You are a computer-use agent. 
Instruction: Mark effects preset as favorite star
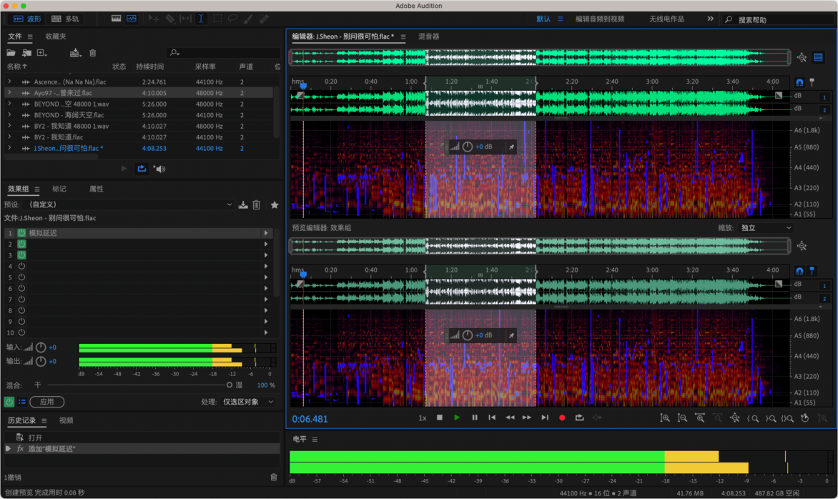tap(274, 204)
